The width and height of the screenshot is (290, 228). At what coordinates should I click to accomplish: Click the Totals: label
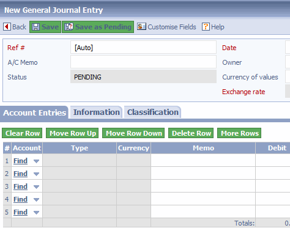click(x=244, y=223)
